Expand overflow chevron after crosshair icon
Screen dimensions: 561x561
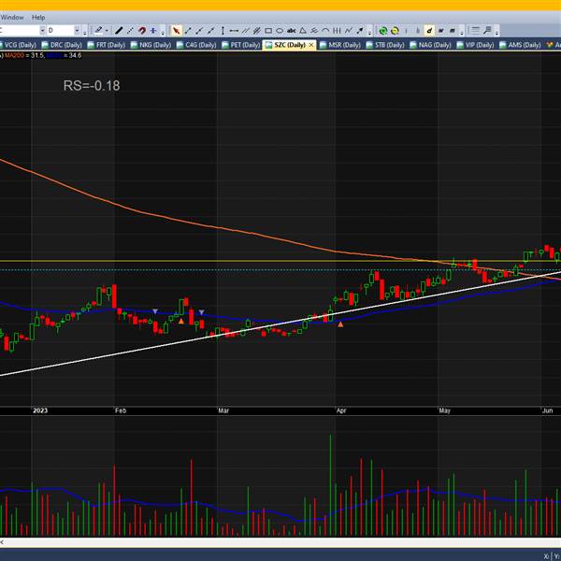[163, 33]
